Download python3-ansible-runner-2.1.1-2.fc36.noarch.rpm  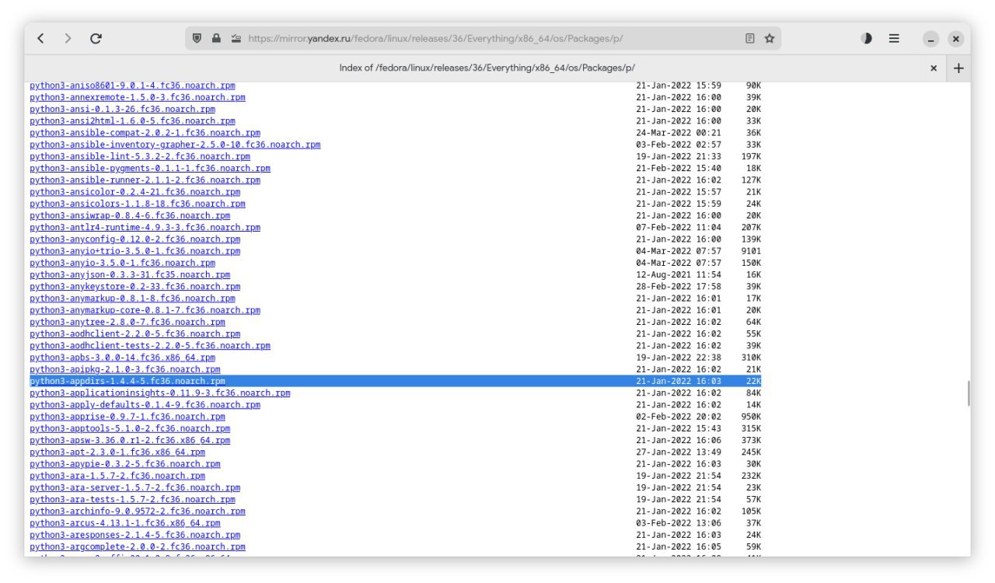pos(145,180)
